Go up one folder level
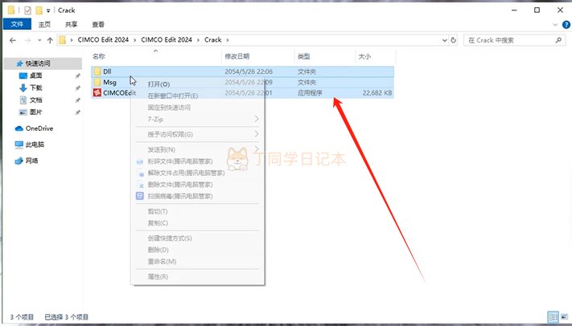 (x=50, y=40)
